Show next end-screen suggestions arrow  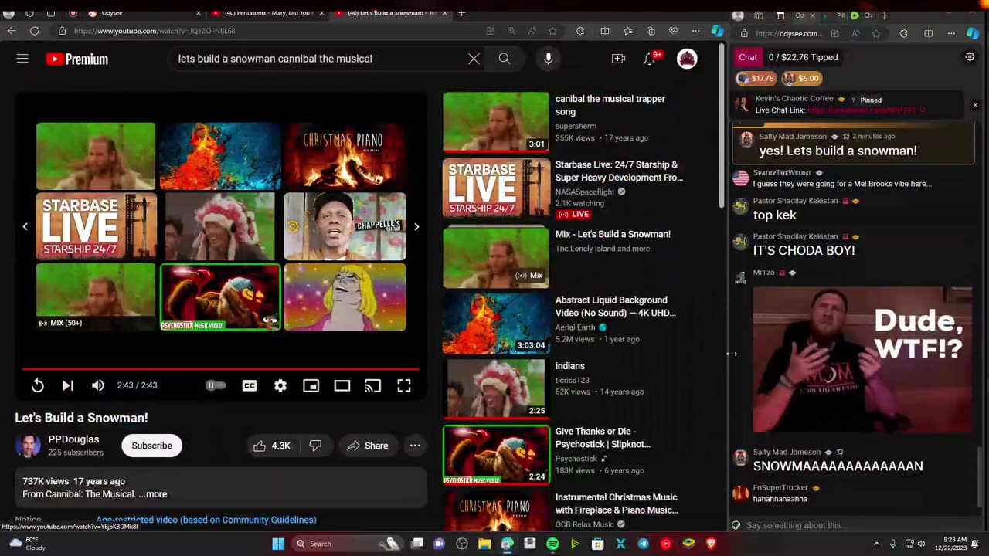(x=416, y=226)
